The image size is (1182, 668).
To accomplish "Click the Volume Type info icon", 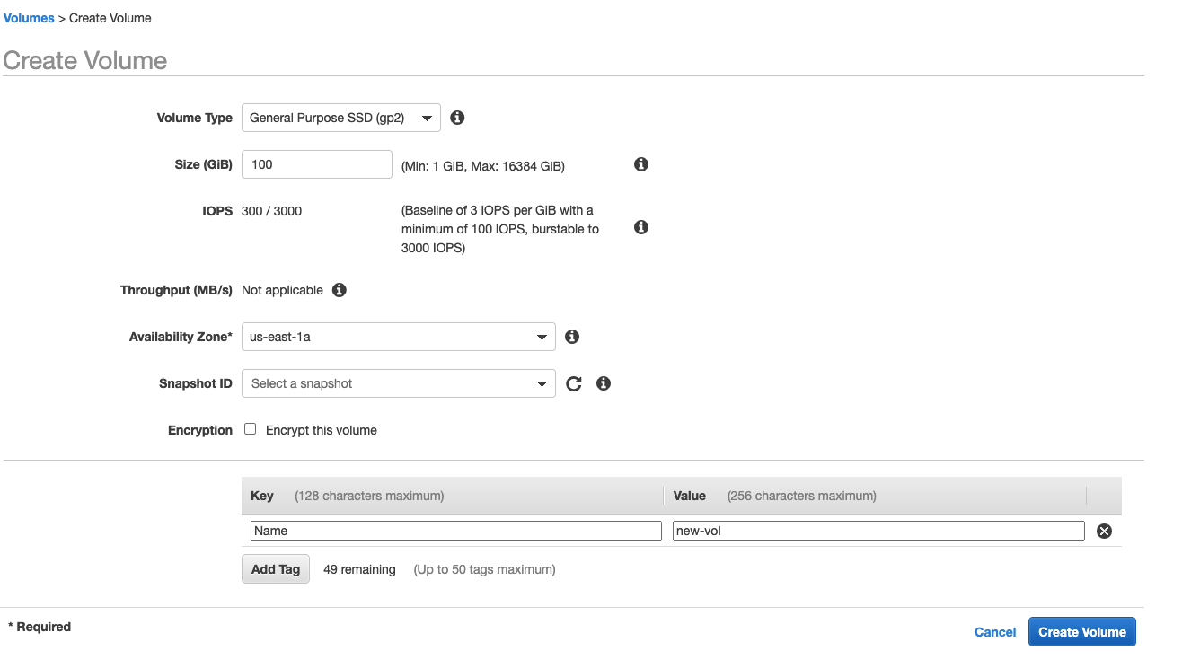I will [457, 118].
